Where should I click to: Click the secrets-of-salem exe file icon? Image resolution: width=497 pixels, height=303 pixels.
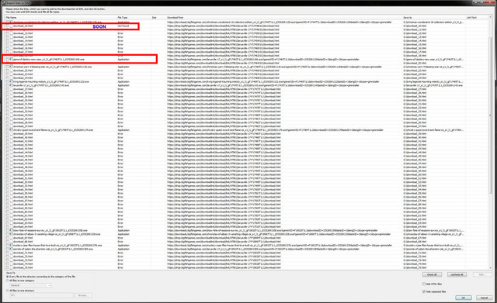tap(11, 249)
